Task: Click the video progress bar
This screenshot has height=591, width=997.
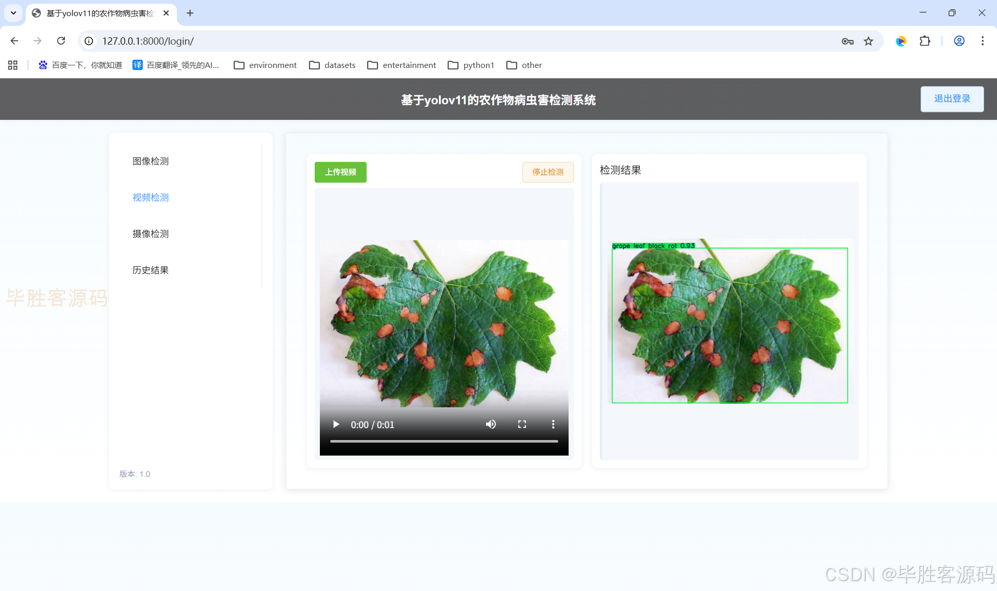Action: click(444, 441)
